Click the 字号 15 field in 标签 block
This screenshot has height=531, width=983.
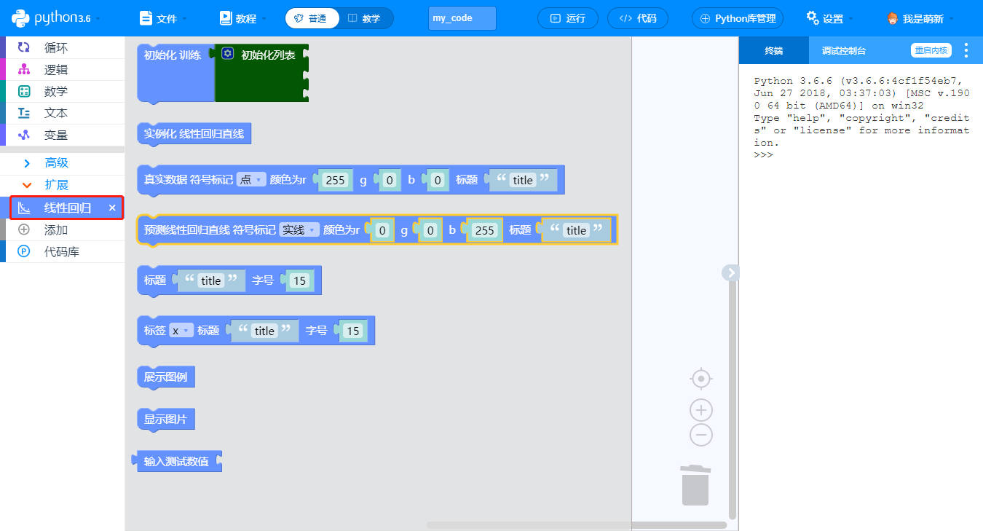[353, 331]
